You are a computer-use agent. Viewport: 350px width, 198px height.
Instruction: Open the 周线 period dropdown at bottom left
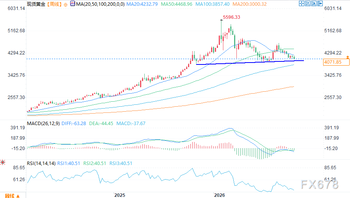[x=12, y=196]
